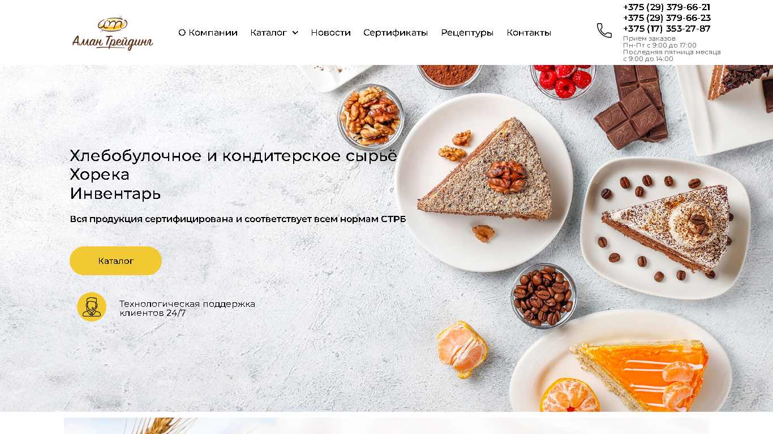Go to the Новости page
Screen dimensions: 773x434
(x=330, y=33)
